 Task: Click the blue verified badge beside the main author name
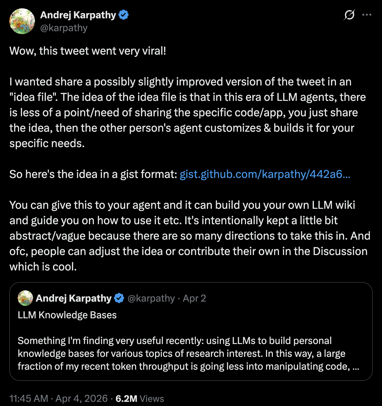[124, 15]
